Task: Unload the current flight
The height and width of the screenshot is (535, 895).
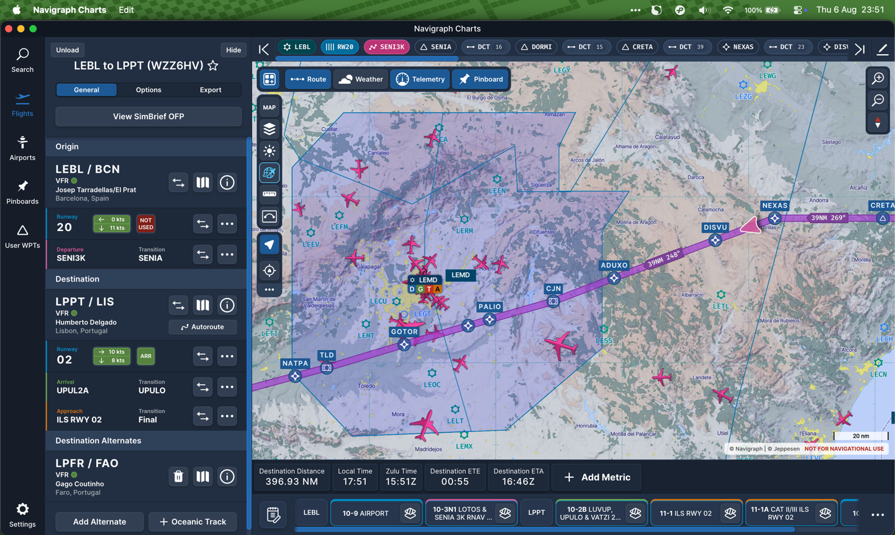Action: tap(67, 50)
